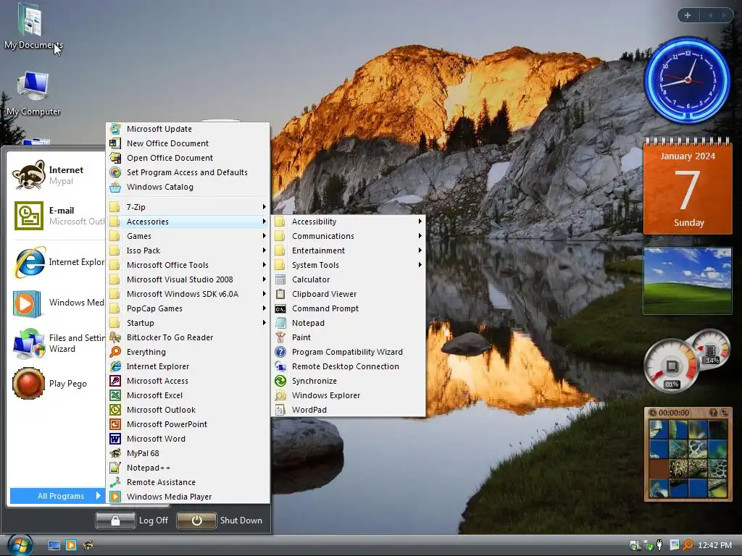The image size is (742, 556).
Task: Click the calendar gadget showing January 7
Action: pyautogui.click(x=688, y=186)
